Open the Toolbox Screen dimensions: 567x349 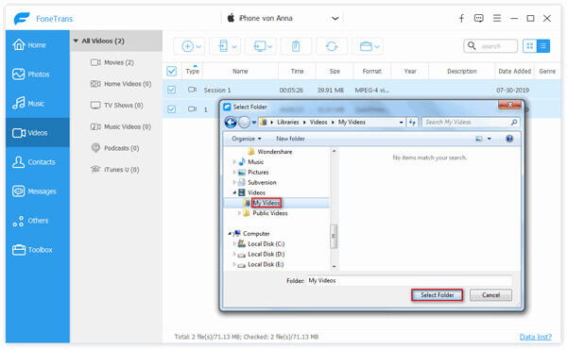pos(37,250)
